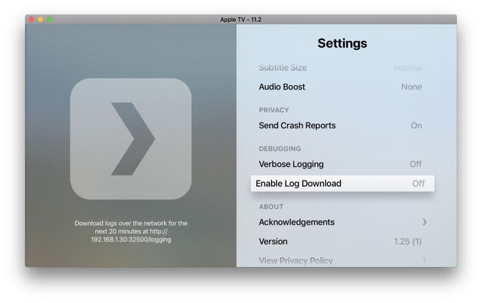Viewport: 482px width, 303px height.
Task: Click the chevron beside View Privacy Policy
Action: 425,261
